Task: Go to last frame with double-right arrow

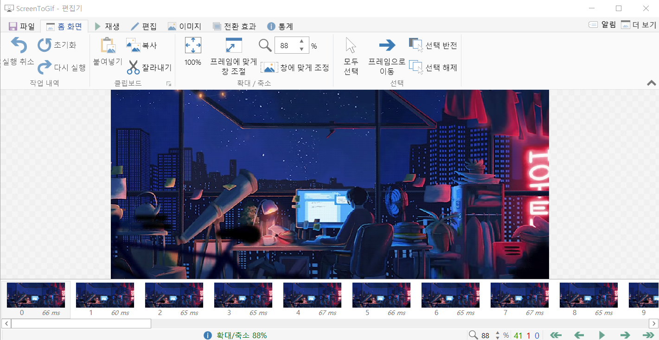Action: point(648,335)
